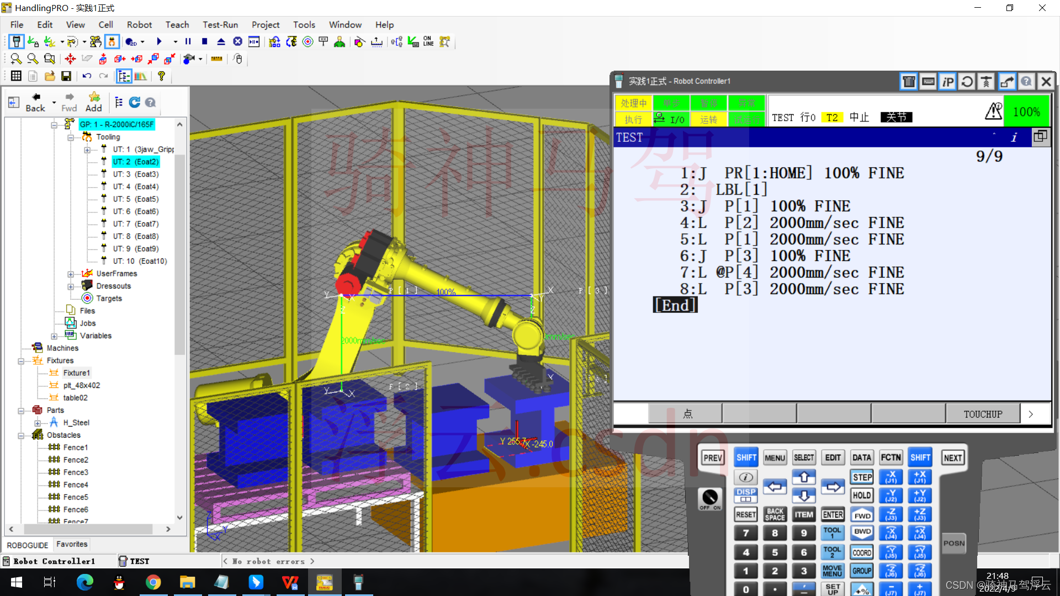Toggle the DISP split screen key
This screenshot has width=1060, height=596.
click(745, 495)
